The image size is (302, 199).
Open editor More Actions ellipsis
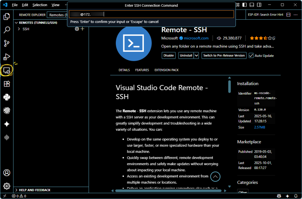click(x=296, y=15)
